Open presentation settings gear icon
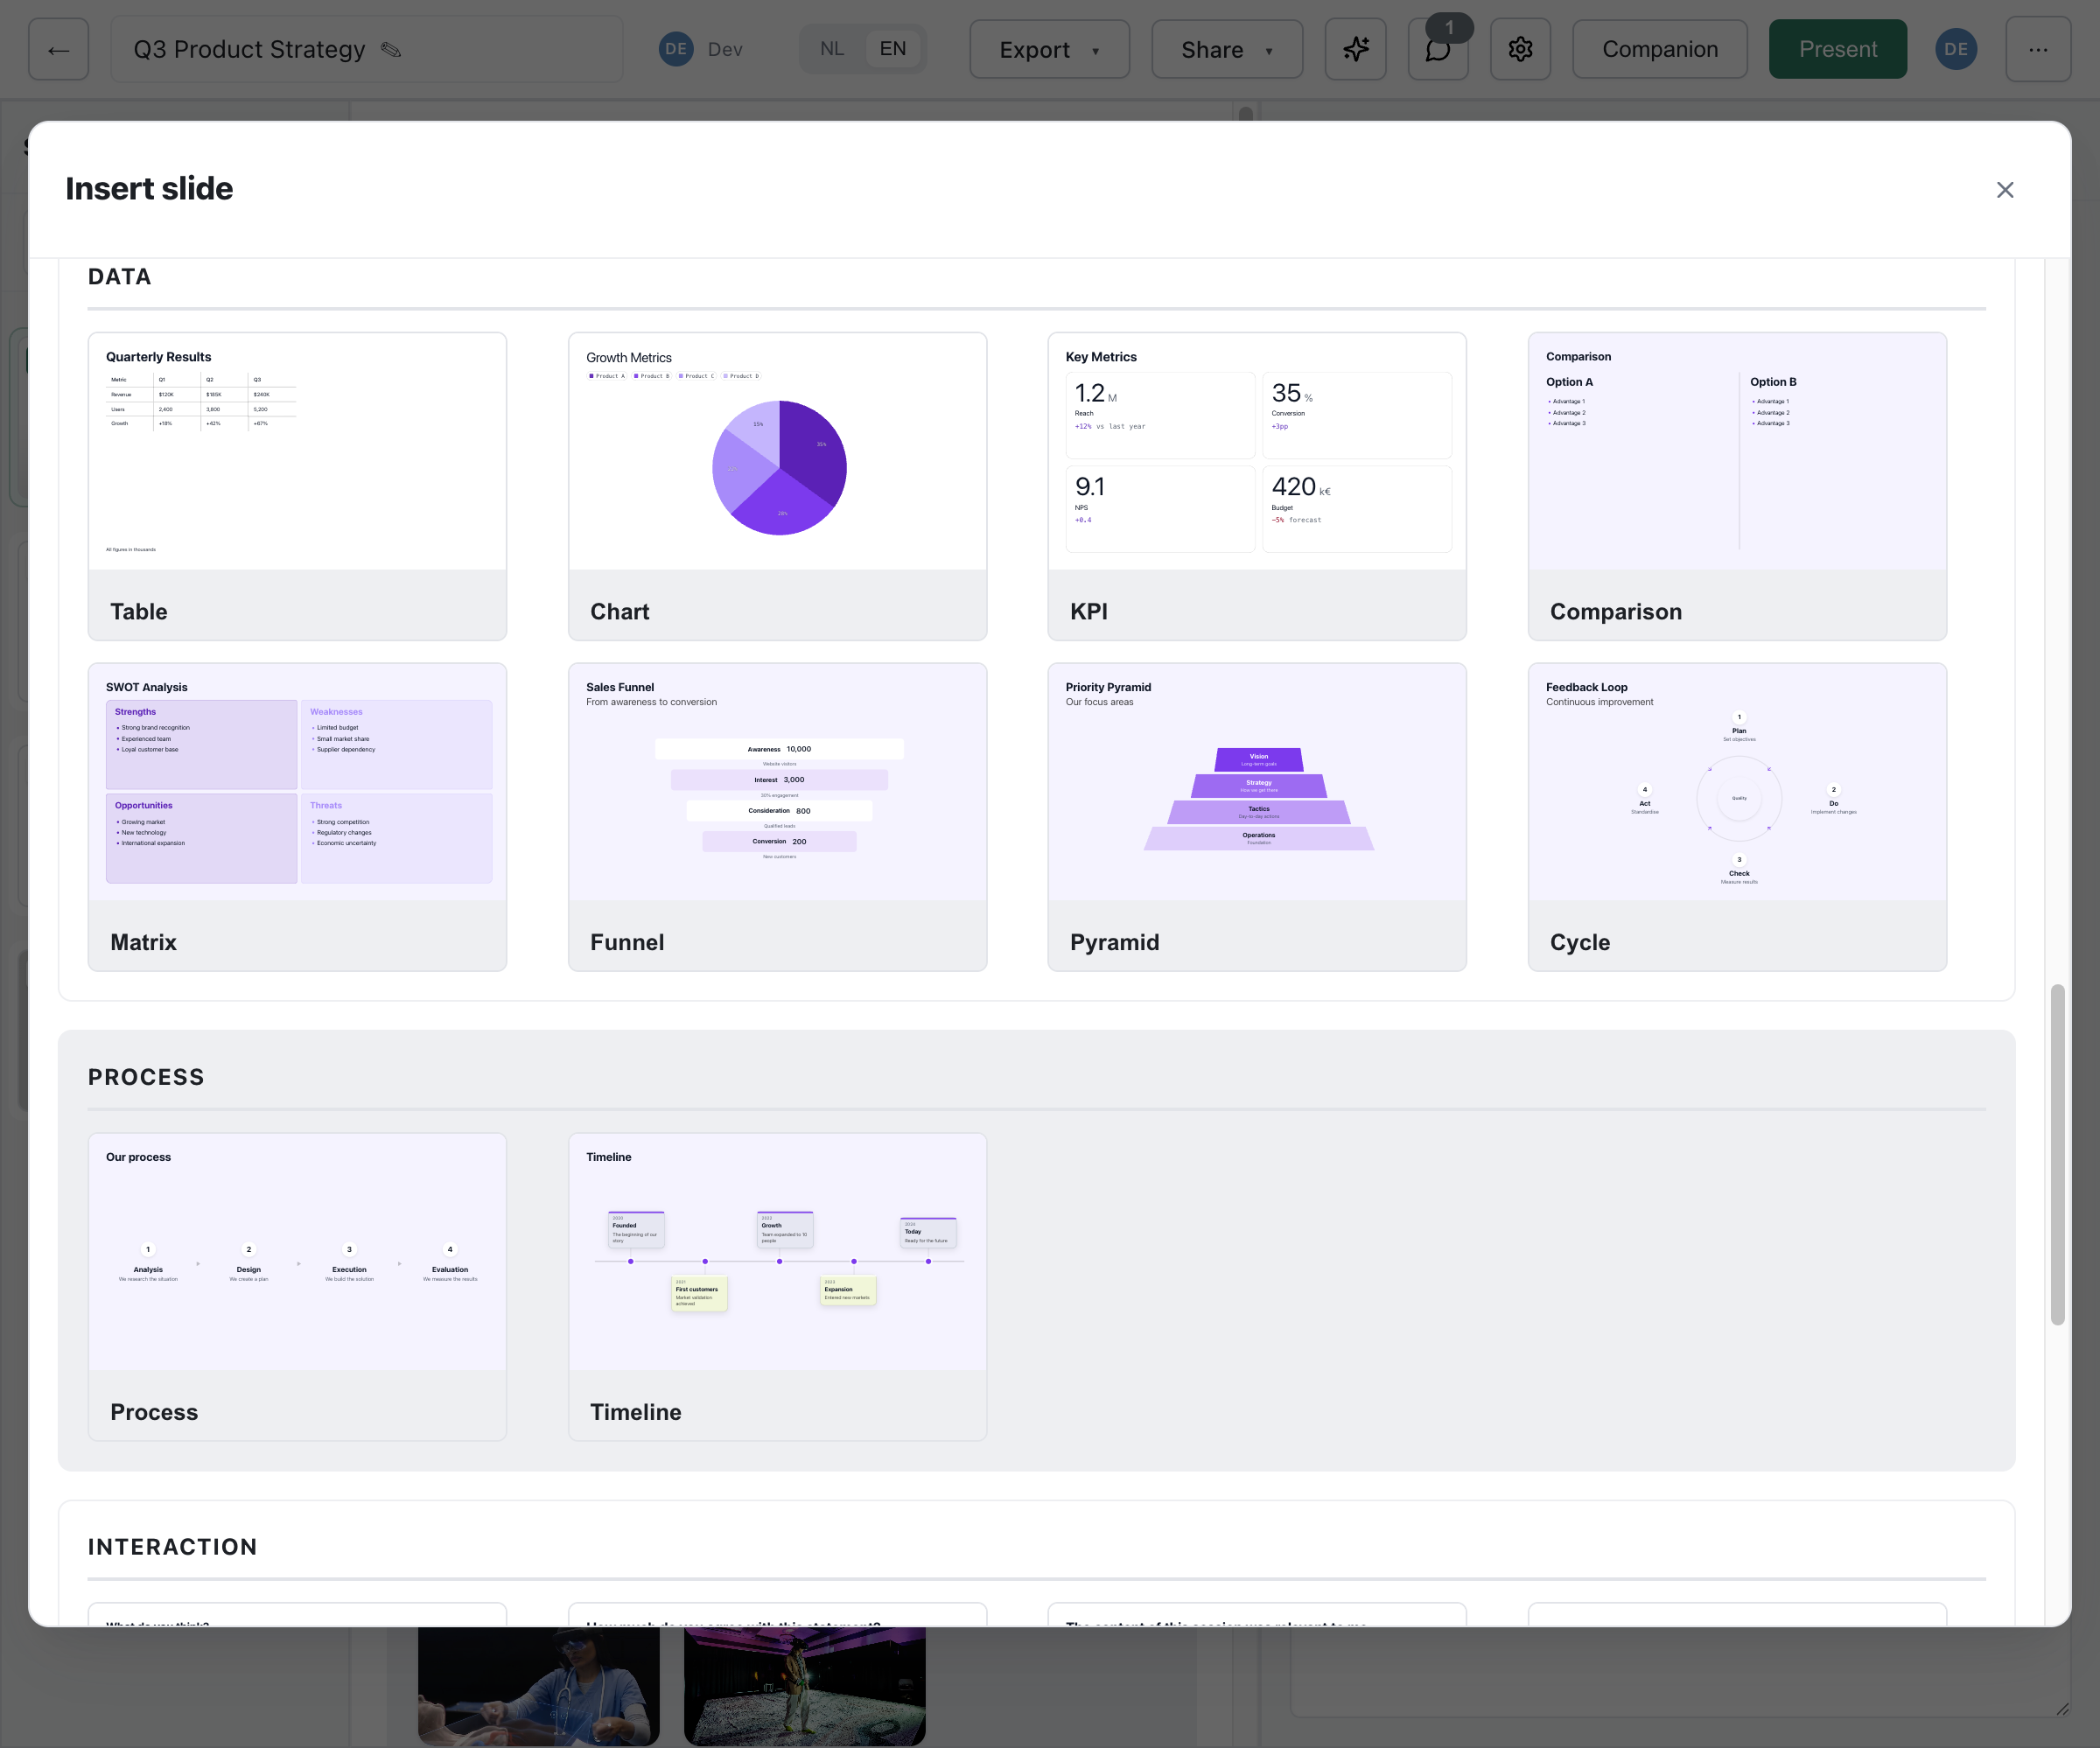Viewport: 2100px width, 1748px height. 1520,49
